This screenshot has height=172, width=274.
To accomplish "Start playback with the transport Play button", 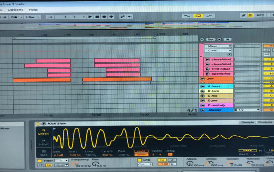I will pos(90,17).
